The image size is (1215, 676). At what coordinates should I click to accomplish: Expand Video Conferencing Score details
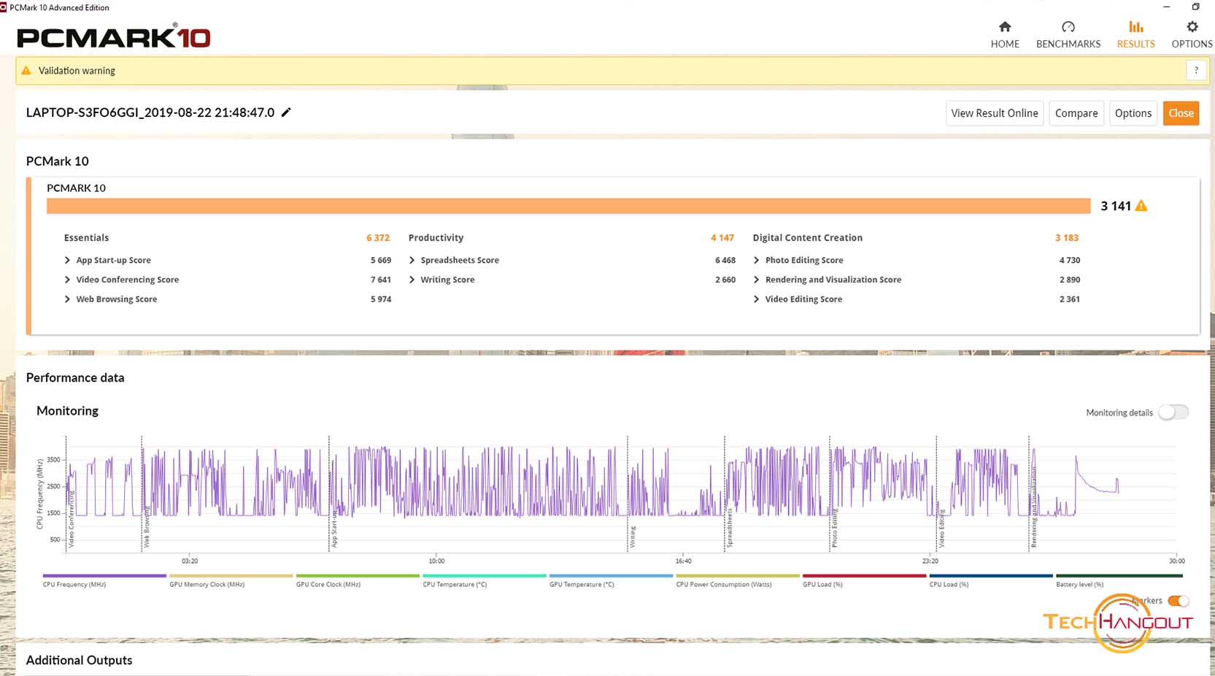click(67, 280)
